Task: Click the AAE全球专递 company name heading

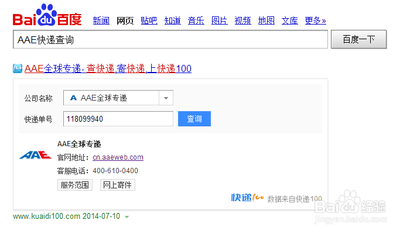Action: [79, 144]
